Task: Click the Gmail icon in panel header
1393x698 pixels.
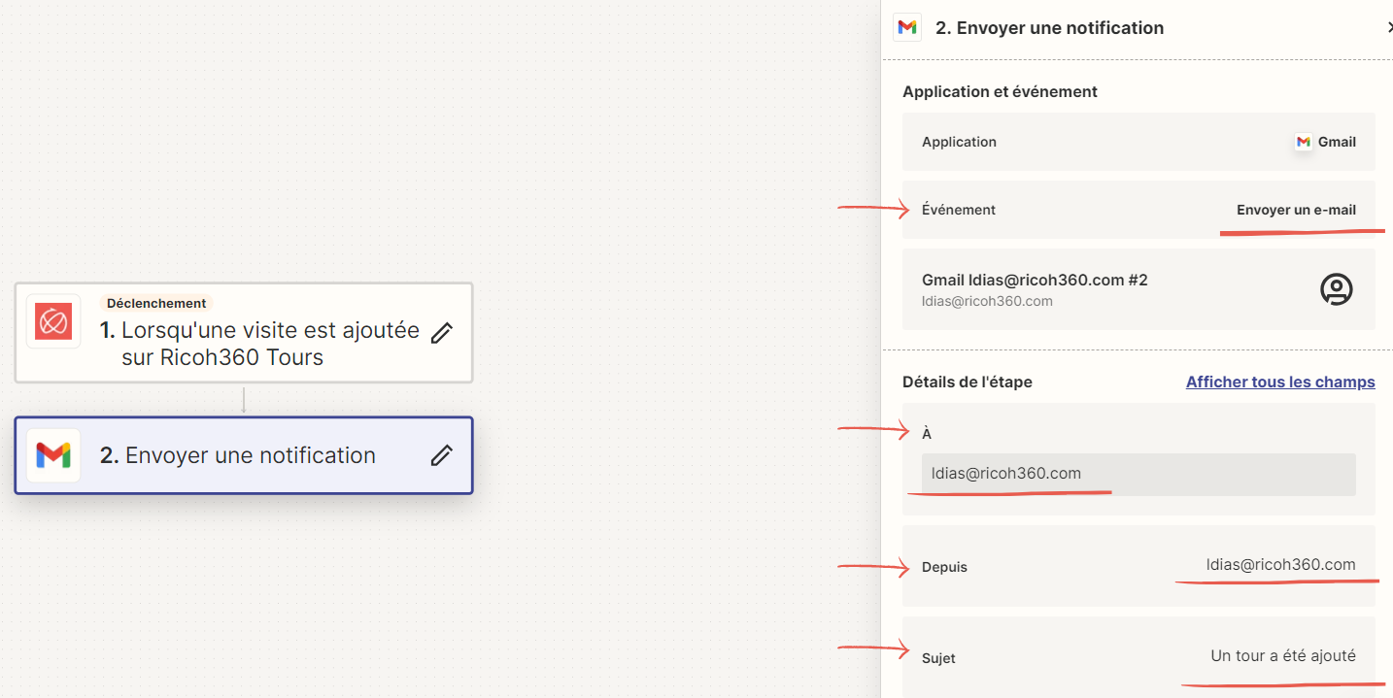Action: pyautogui.click(x=907, y=27)
